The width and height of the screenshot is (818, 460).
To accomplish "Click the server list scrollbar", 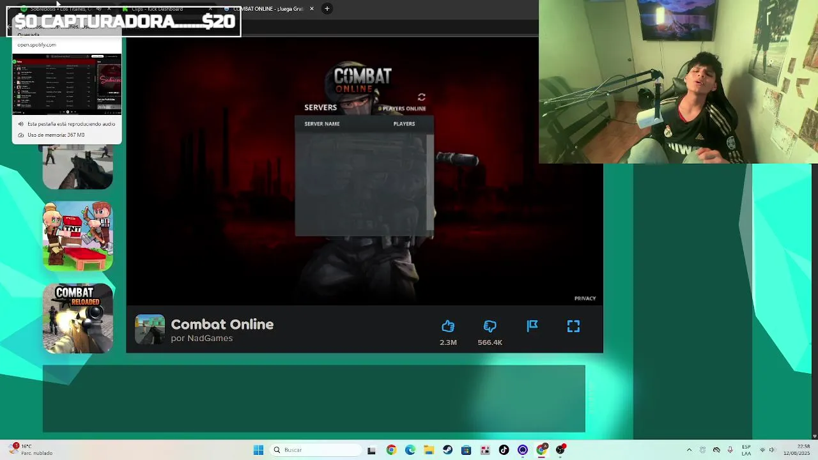I will pos(429,182).
